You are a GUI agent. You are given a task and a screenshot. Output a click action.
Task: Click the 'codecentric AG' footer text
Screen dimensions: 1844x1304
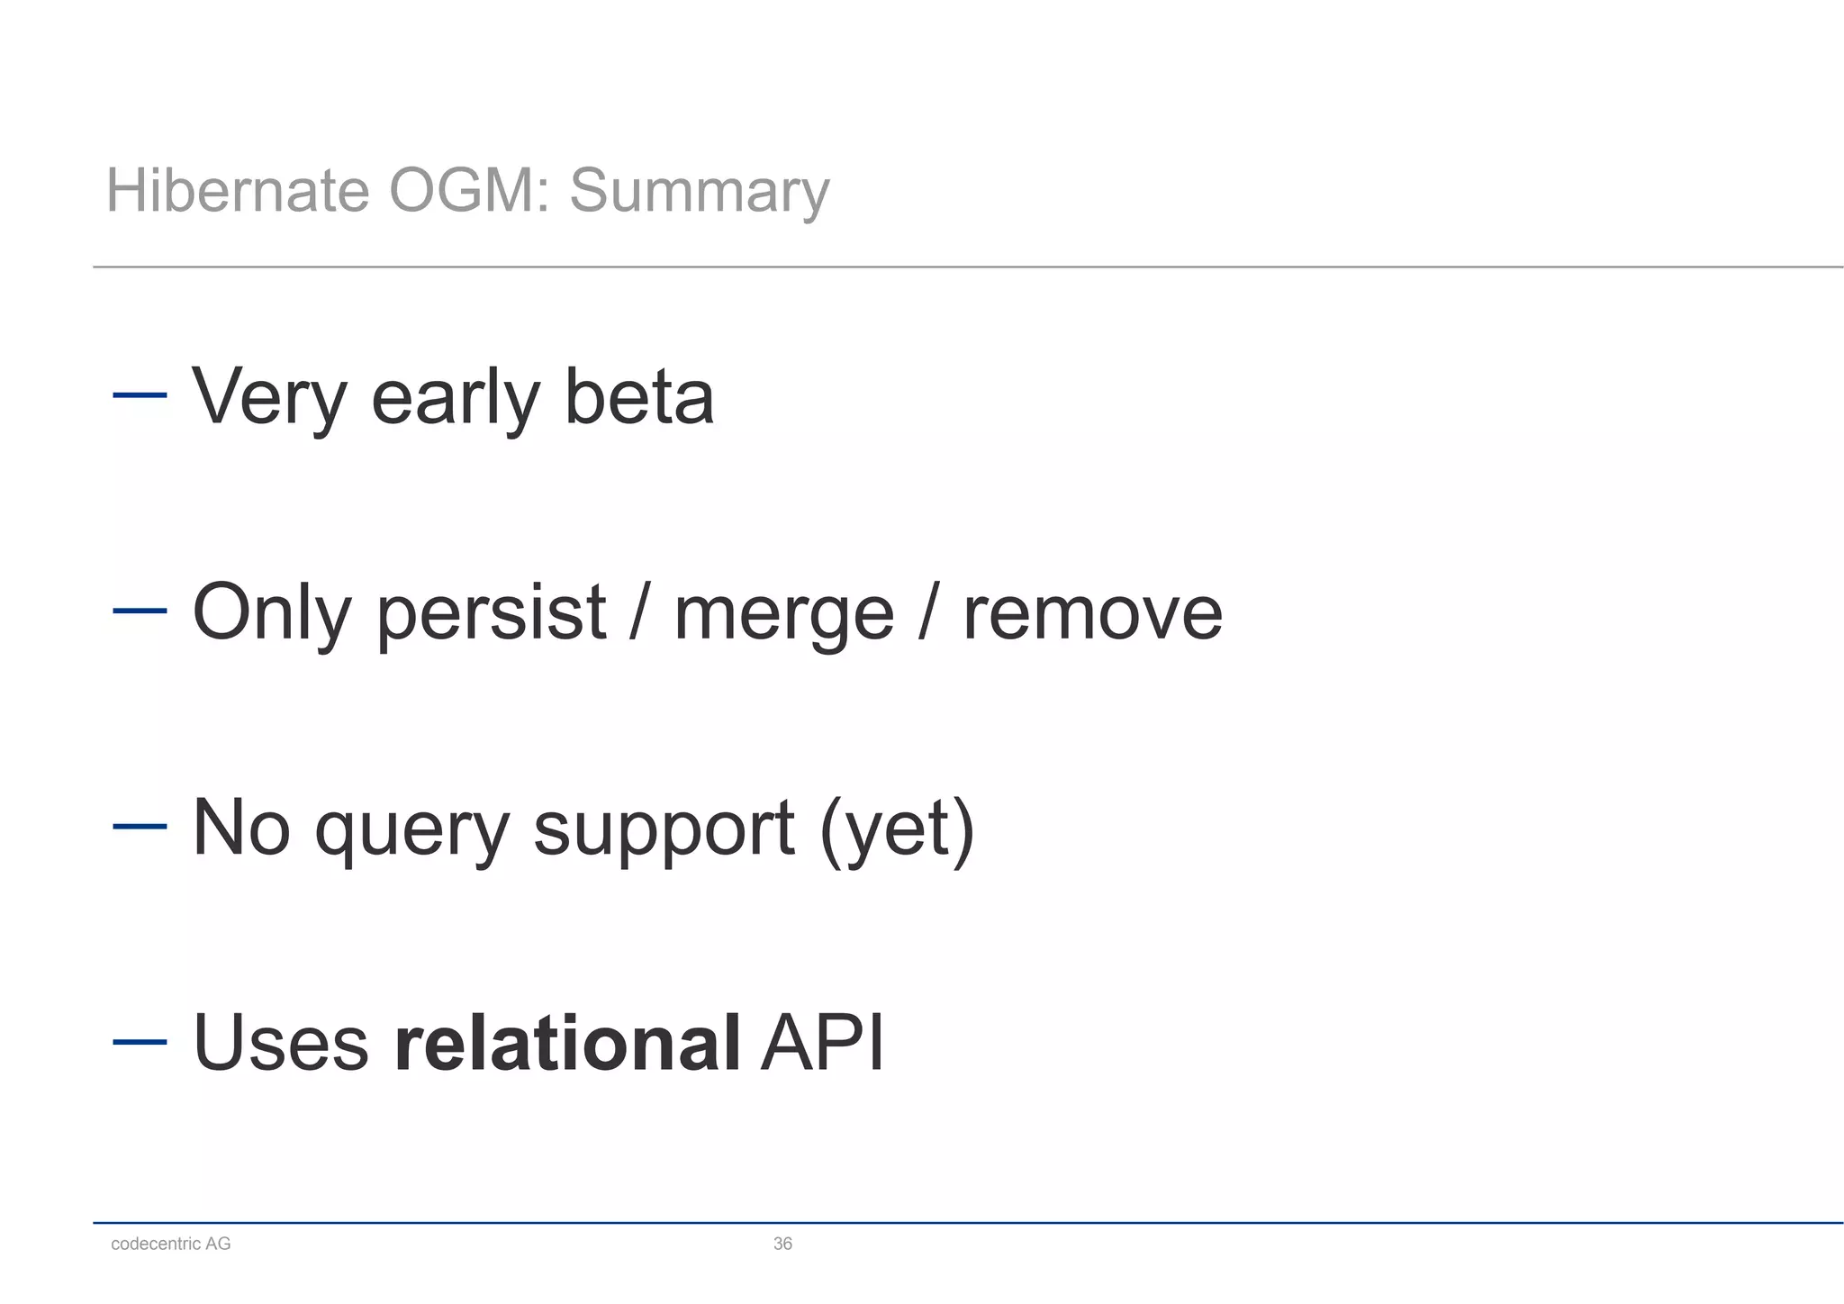pyautogui.click(x=171, y=1244)
